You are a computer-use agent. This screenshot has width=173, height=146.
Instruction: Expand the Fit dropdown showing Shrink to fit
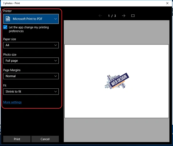pyautogui.click(x=31, y=91)
